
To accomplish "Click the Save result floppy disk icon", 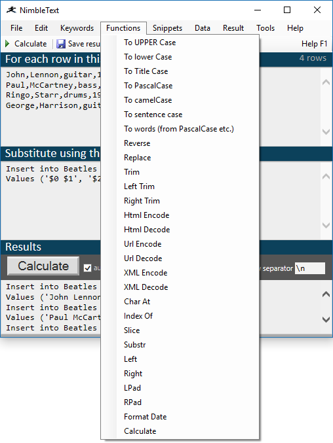I will (x=61, y=44).
